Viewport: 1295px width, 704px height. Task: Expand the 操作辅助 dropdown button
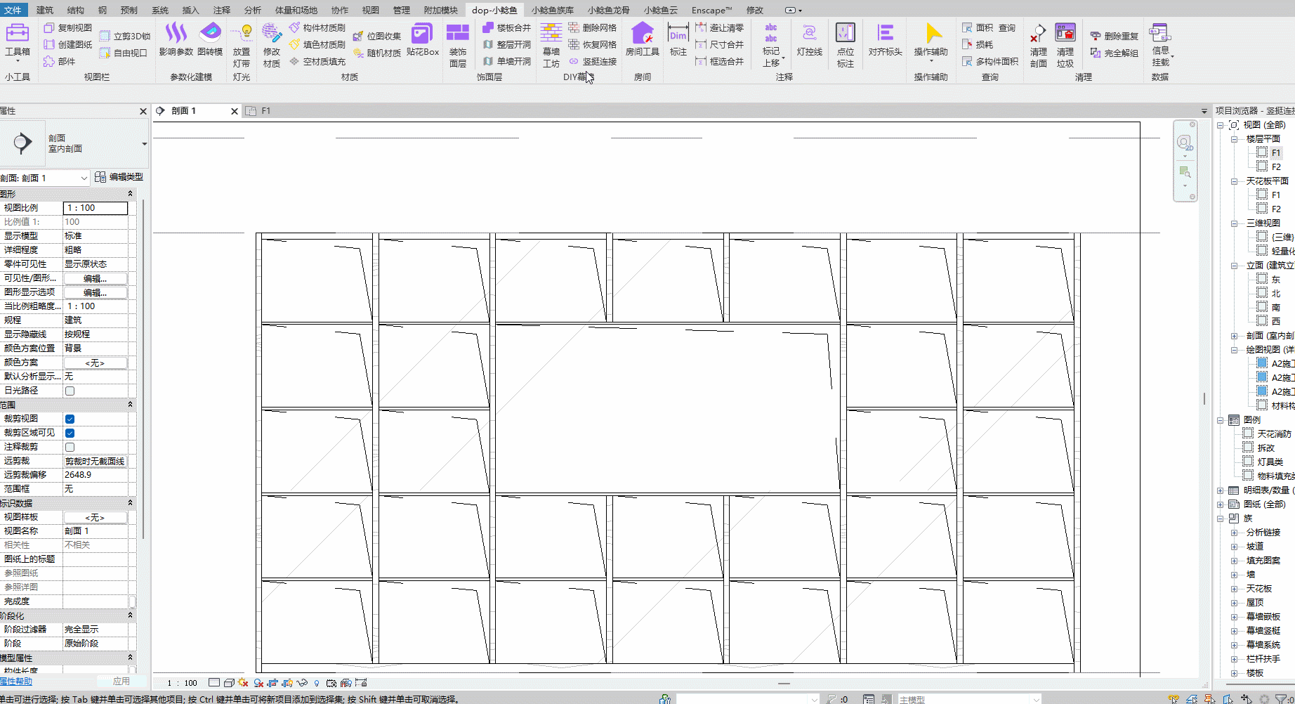click(931, 42)
